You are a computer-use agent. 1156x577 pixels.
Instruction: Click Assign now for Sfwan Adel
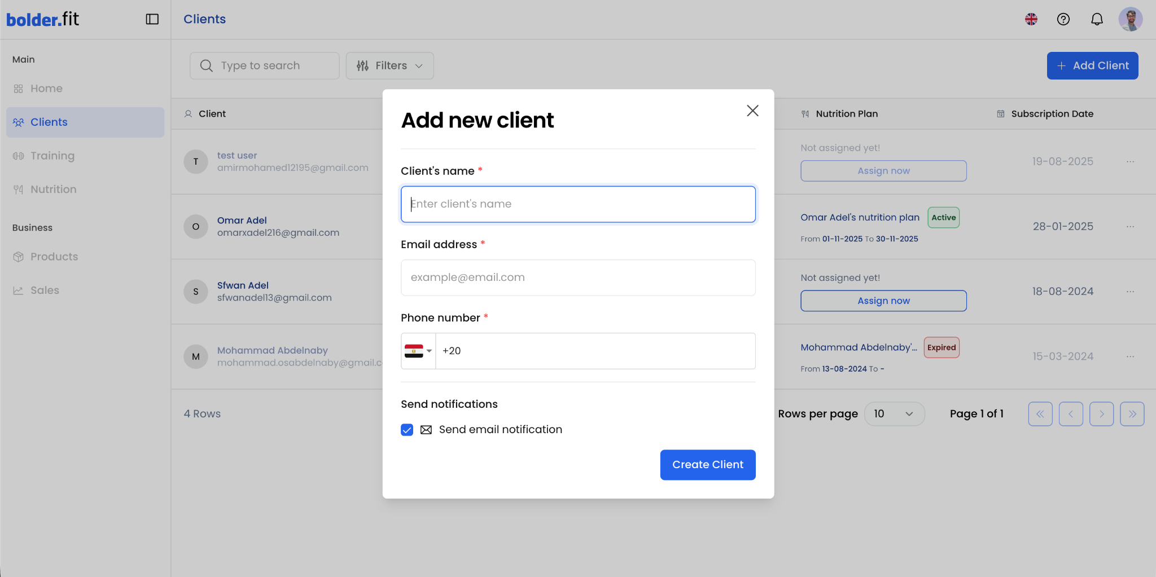pos(883,301)
